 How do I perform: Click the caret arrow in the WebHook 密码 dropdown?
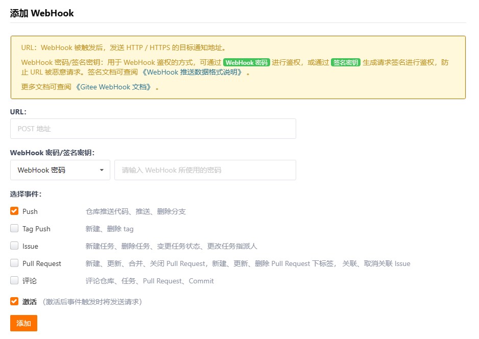pyautogui.click(x=102, y=170)
